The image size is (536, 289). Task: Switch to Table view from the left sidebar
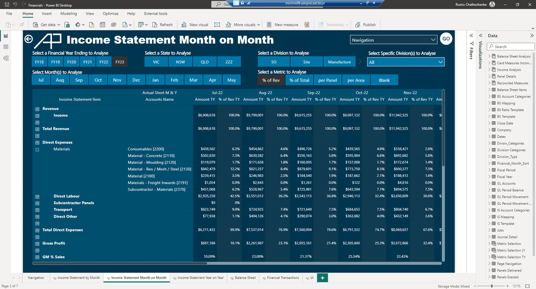6,46
